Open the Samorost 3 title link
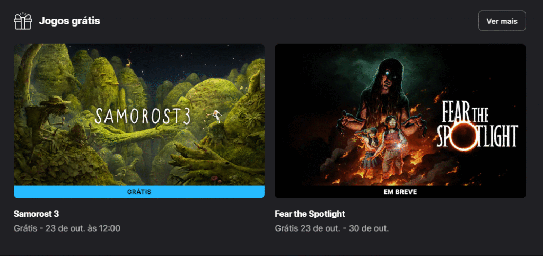The height and width of the screenshot is (256, 543). [x=37, y=214]
